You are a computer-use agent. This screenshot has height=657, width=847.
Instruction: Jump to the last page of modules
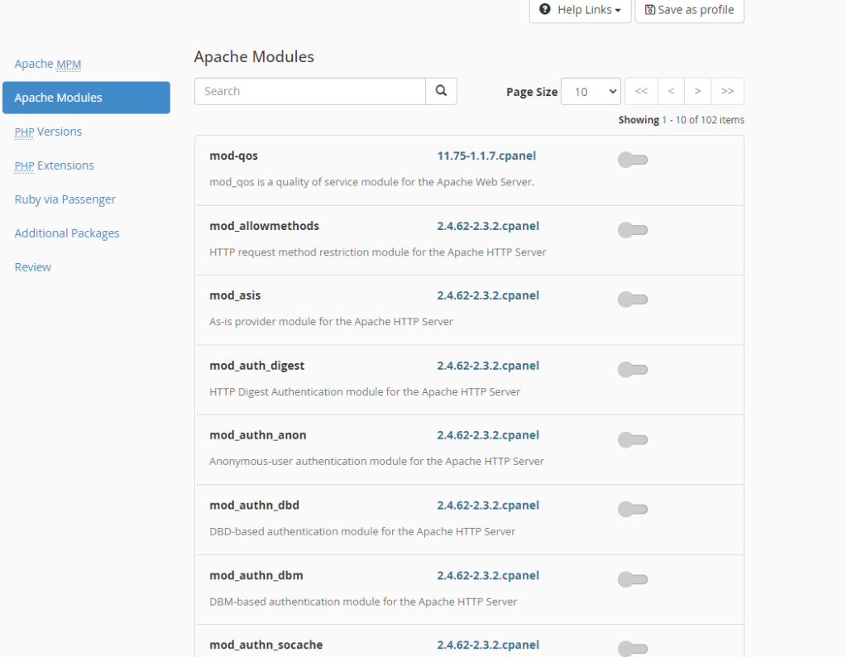(x=728, y=91)
